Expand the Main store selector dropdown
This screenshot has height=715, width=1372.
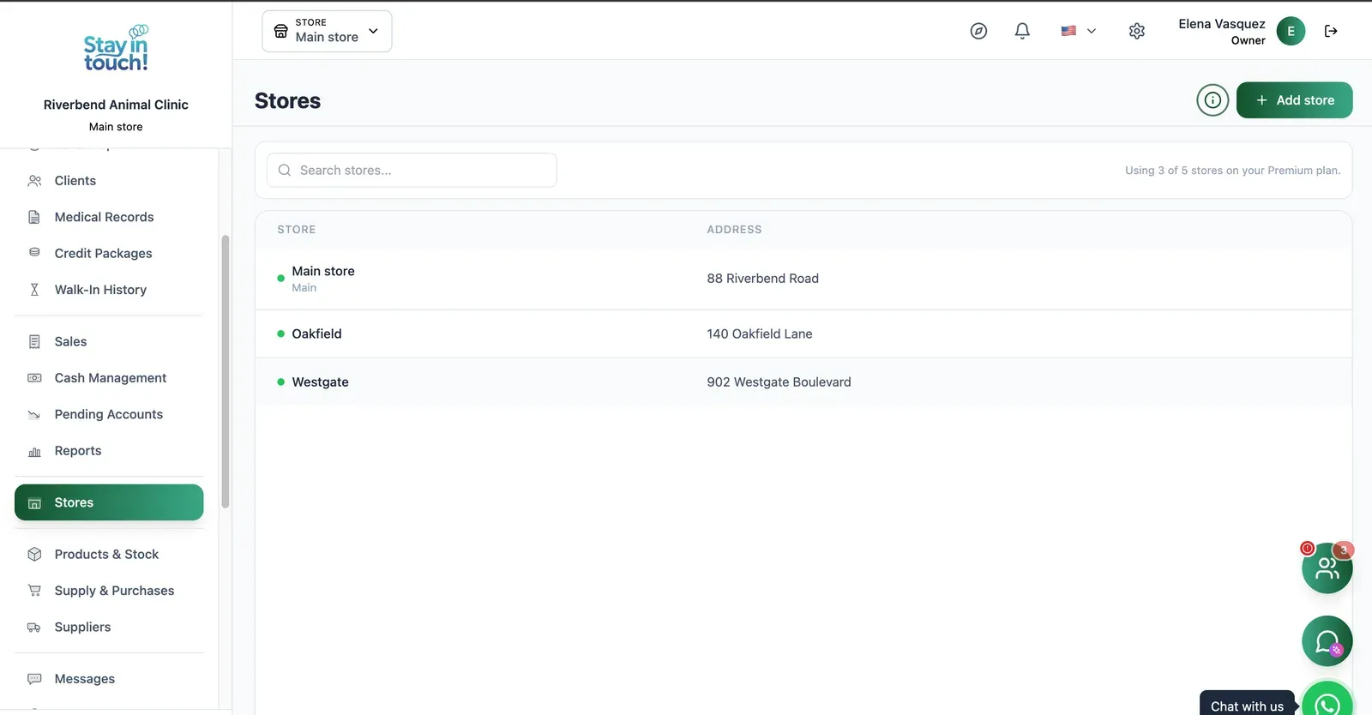pos(327,31)
